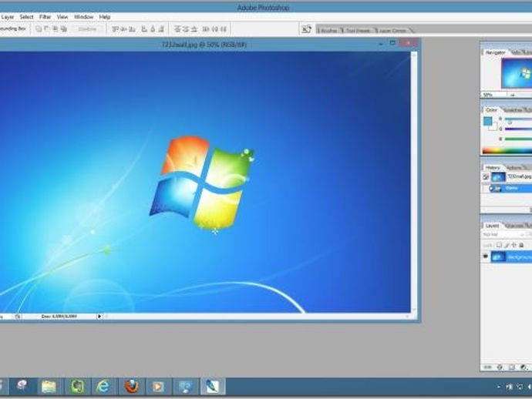Open the status bar arrow menu beside Doc

pyautogui.click(x=99, y=317)
